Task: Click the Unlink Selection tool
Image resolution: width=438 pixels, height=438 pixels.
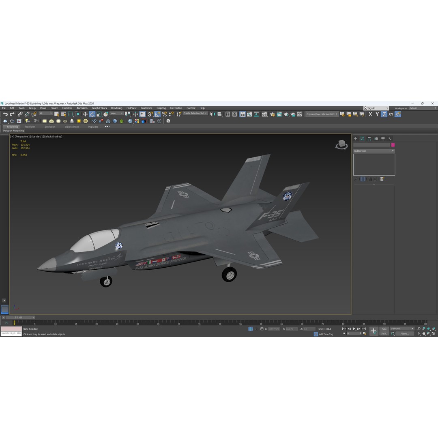Action: coord(27,114)
